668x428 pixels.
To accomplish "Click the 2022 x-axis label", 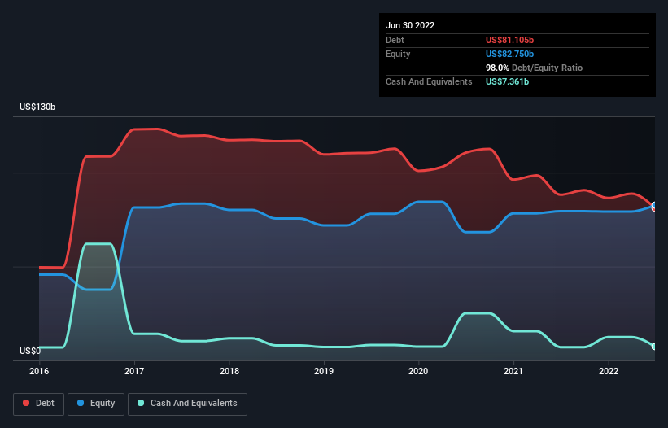I will (609, 371).
